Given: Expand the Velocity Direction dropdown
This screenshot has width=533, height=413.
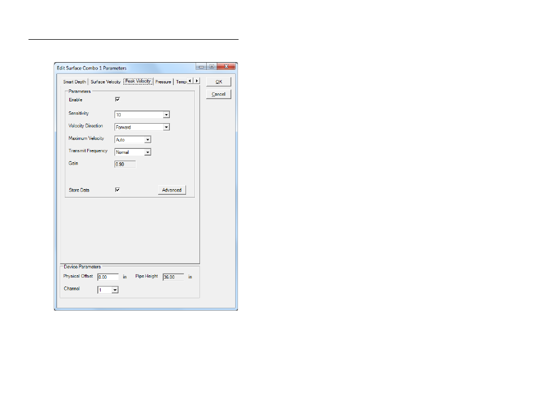Looking at the screenshot, I should 166,127.
